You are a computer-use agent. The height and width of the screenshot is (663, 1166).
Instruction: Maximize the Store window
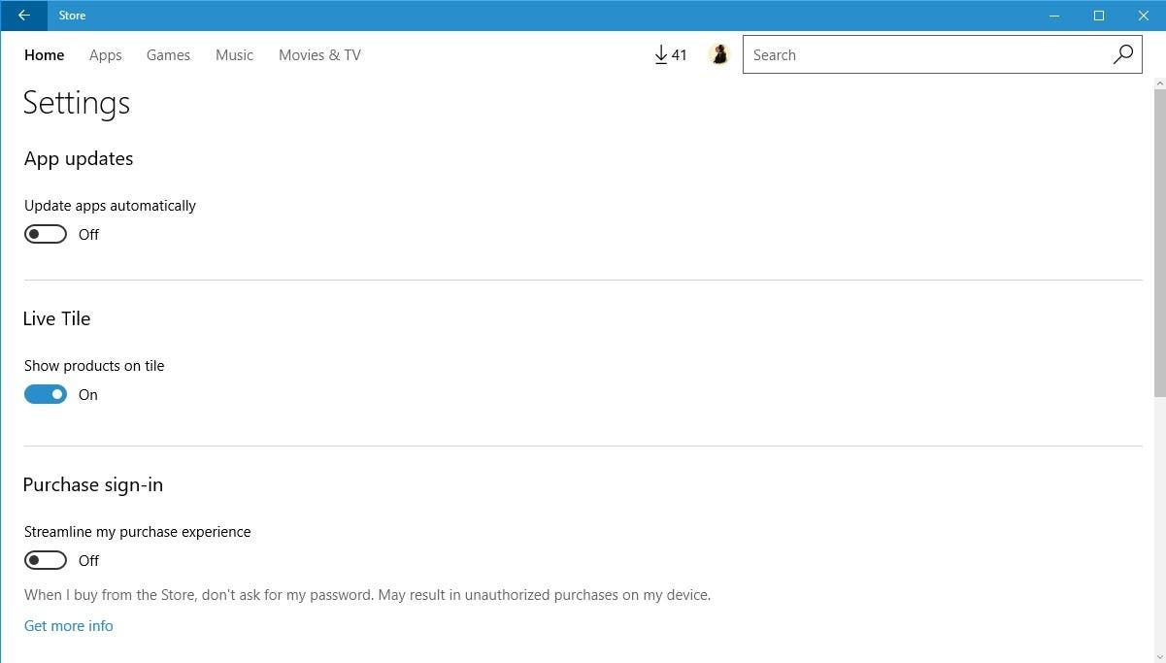coord(1099,16)
